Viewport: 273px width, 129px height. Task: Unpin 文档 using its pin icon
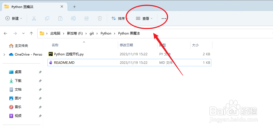tap(40, 90)
